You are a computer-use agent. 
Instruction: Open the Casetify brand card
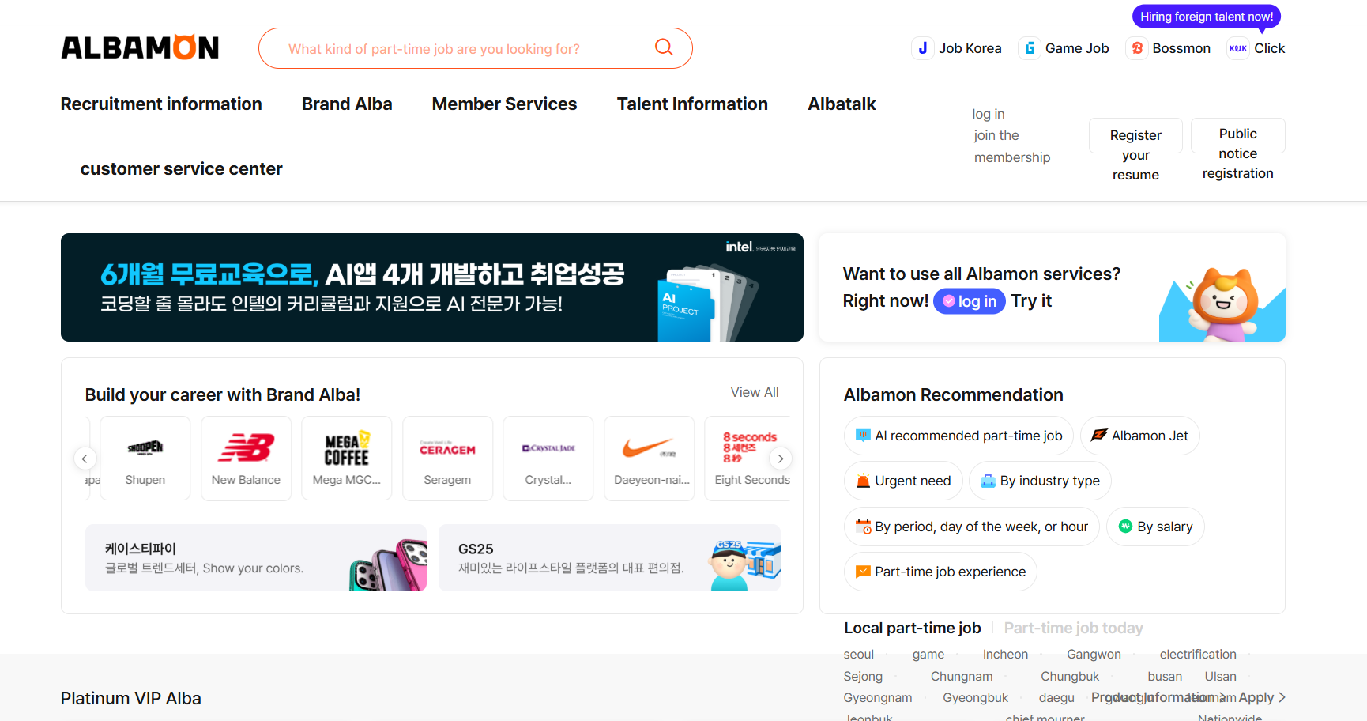[x=256, y=557]
